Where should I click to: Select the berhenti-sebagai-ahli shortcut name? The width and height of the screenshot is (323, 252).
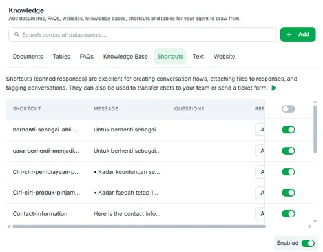(46, 130)
